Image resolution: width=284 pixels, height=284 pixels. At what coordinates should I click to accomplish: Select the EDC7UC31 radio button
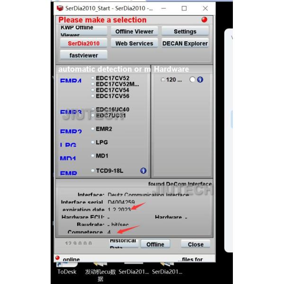tap(93, 115)
